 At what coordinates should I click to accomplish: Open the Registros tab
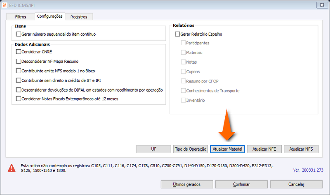(x=79, y=17)
